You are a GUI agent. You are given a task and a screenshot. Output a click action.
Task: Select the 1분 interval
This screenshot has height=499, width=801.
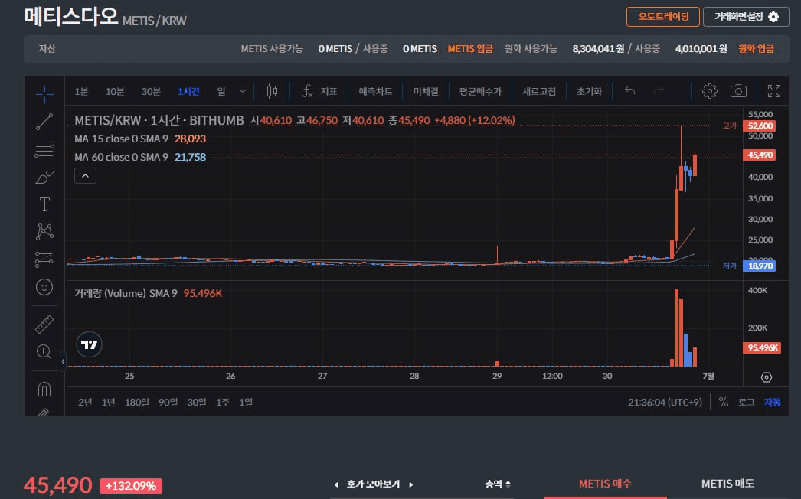(81, 91)
